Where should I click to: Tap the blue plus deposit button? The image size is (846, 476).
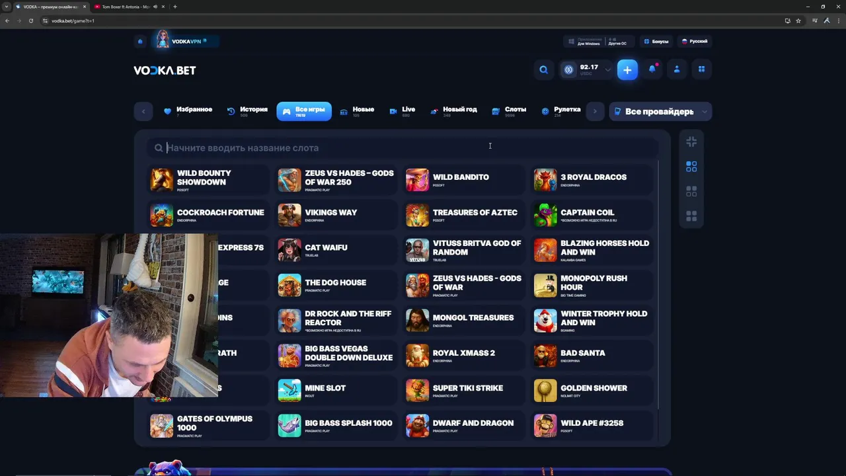(x=627, y=69)
